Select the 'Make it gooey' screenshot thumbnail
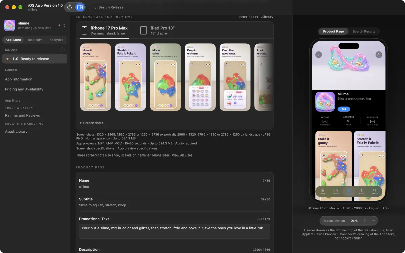The width and height of the screenshot is (405, 253). click(x=96, y=77)
